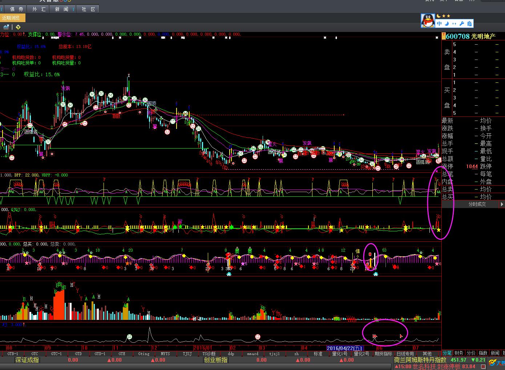This screenshot has height=370, width=505.
Task: Click the 2016/04/22 date marker on timeline
Action: pyautogui.click(x=345, y=348)
